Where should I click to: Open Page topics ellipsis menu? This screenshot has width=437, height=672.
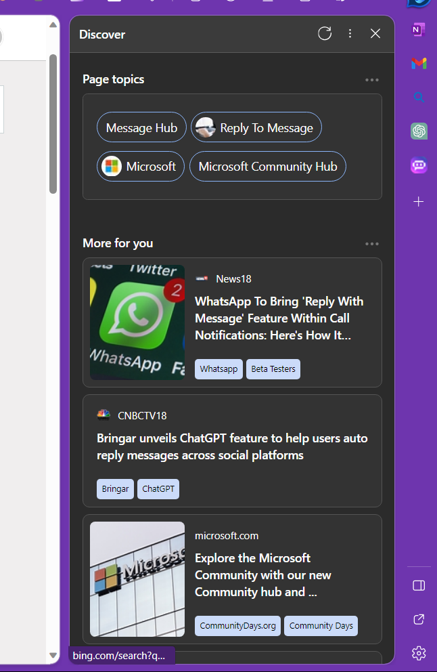371,80
